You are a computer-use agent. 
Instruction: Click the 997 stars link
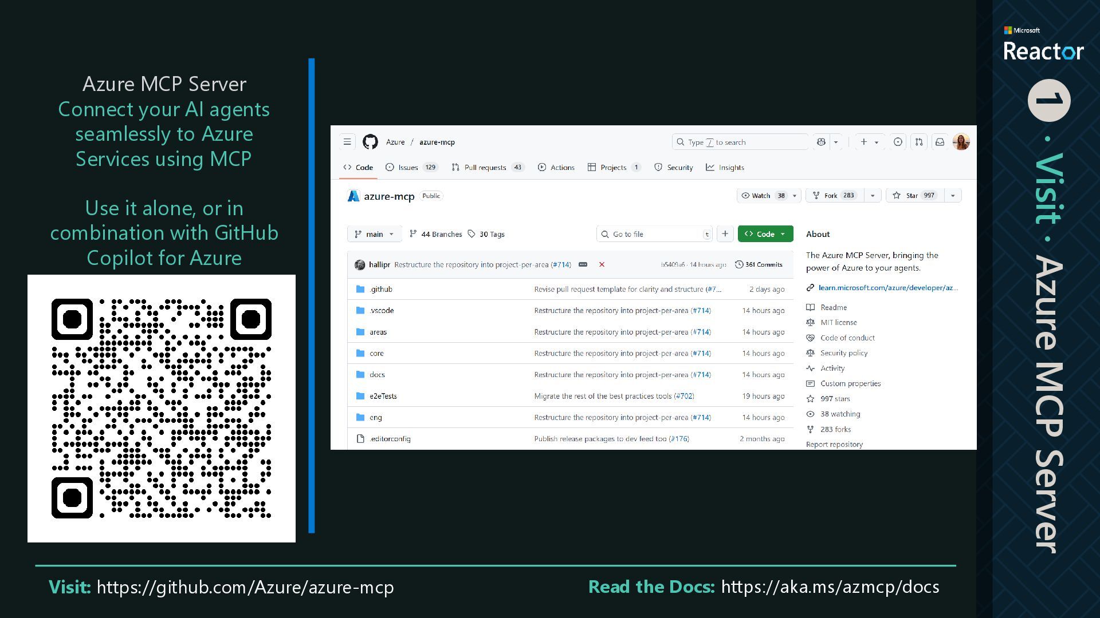point(835,399)
